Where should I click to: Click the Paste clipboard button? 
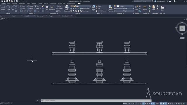154,8
